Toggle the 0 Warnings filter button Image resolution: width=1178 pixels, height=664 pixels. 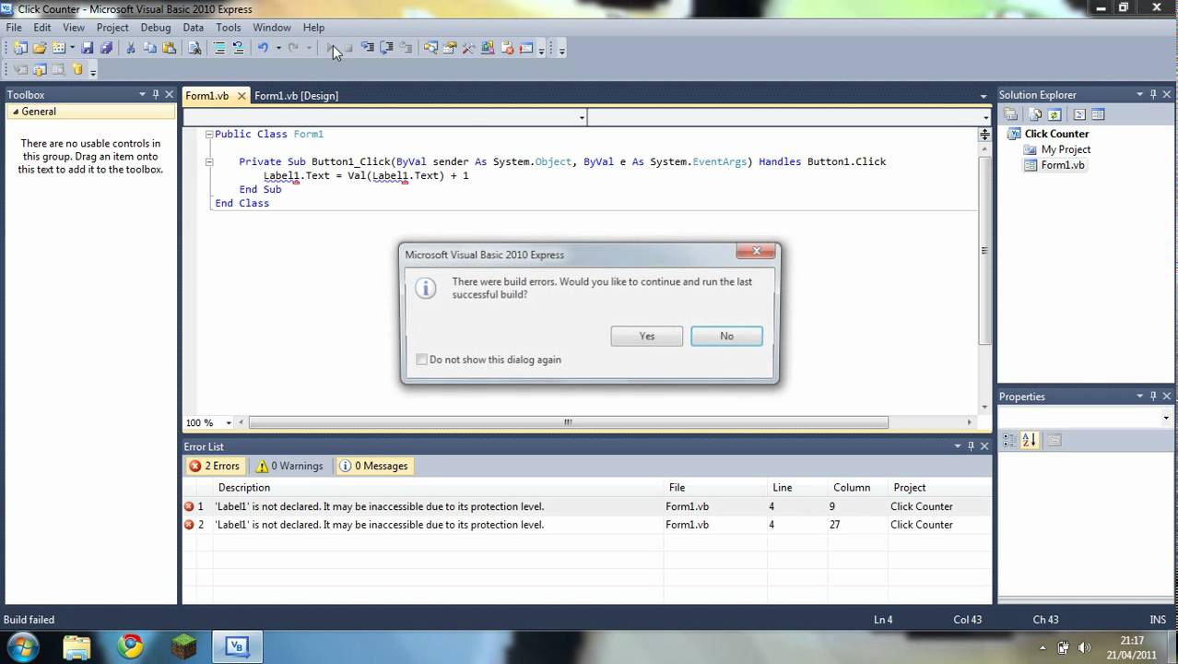coord(289,466)
